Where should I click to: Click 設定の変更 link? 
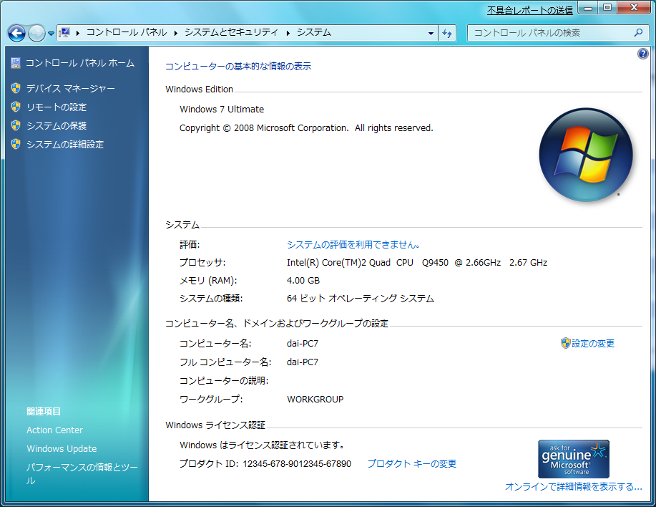click(593, 344)
